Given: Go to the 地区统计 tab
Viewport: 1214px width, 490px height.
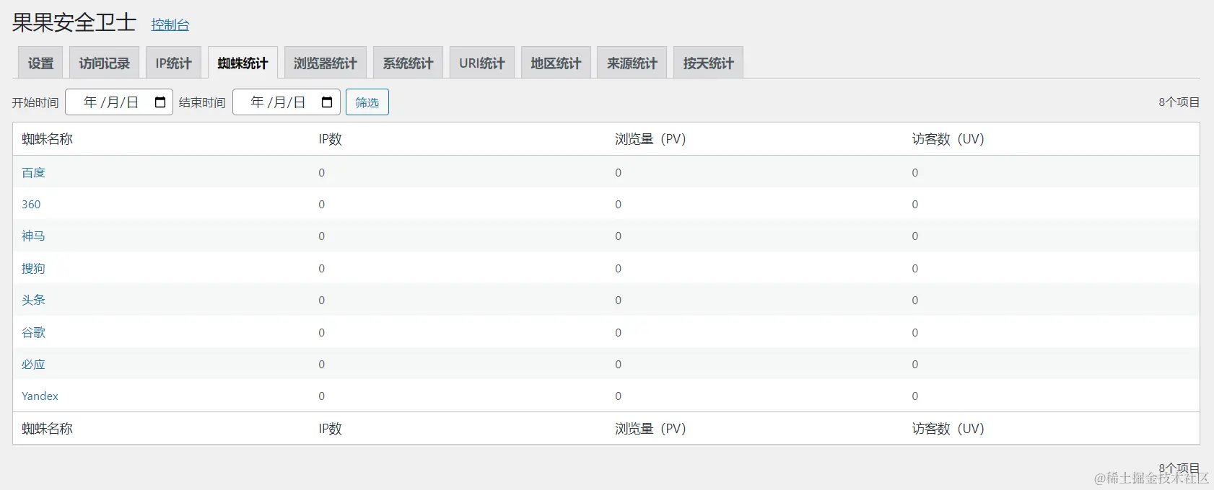Looking at the screenshot, I should point(556,63).
